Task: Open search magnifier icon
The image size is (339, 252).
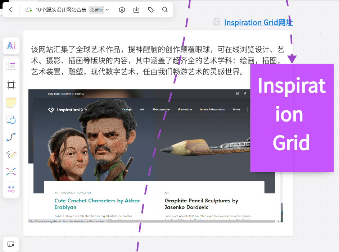Action: pos(165,10)
